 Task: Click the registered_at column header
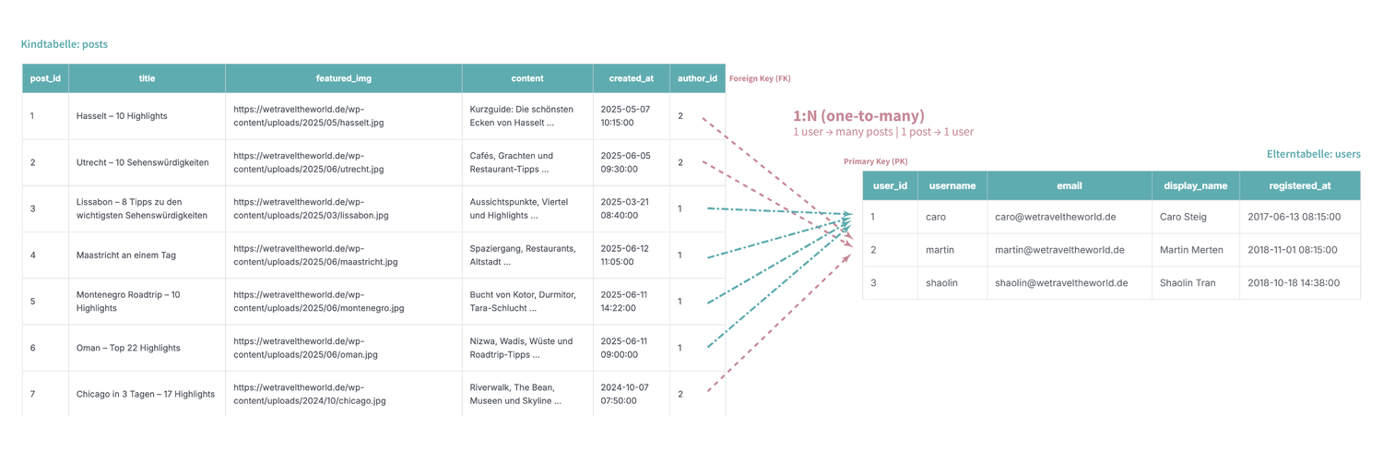[1299, 185]
